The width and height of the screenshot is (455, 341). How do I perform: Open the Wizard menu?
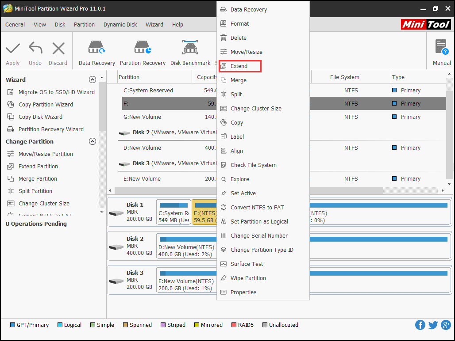154,25
